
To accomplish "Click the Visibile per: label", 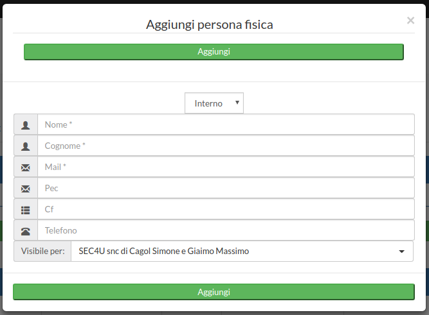I will point(43,251).
